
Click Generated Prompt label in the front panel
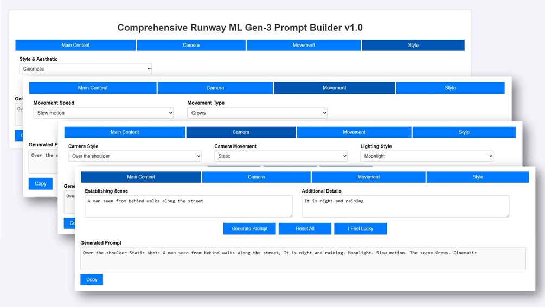pyautogui.click(x=101, y=242)
